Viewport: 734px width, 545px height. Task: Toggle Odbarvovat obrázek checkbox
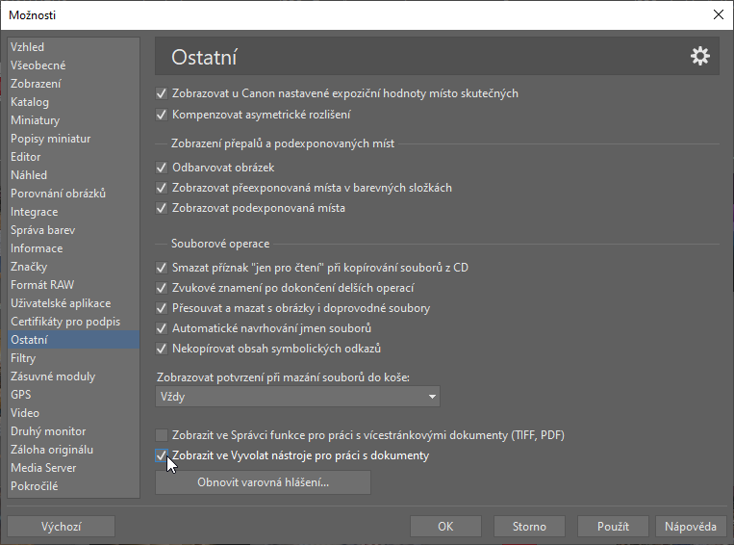pos(162,168)
